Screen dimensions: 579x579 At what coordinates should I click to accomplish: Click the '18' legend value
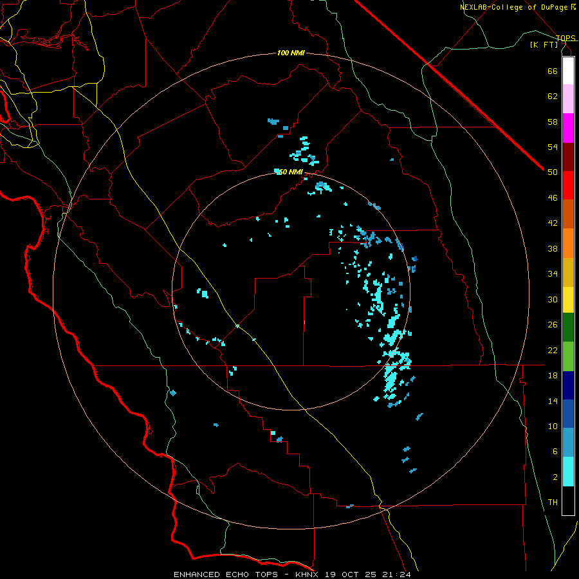[553, 376]
